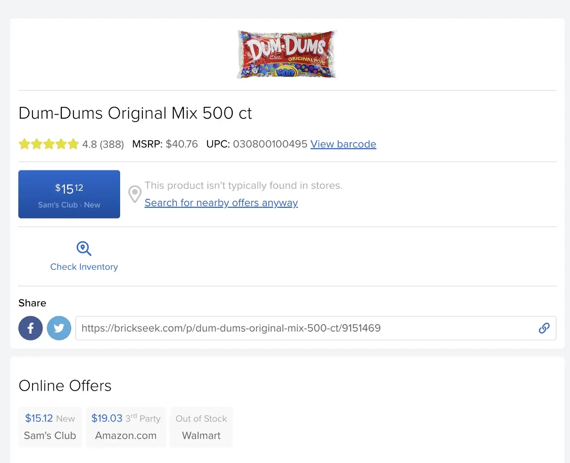This screenshot has width=570, height=463.
Task: Click the Online Offers heading
Action: (65, 386)
